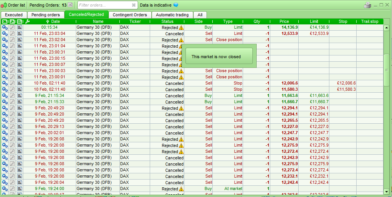Click the wrench icon for the 9 Feb 21:15:34 order

point(12,95)
